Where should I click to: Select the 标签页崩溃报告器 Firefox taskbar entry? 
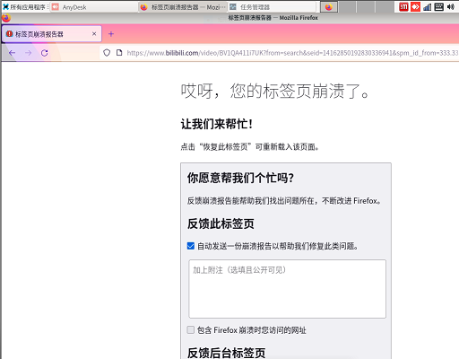[x=183, y=7]
